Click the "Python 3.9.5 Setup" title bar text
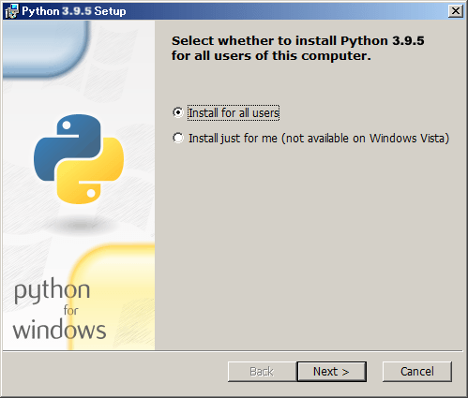Image resolution: width=468 pixels, height=398 pixels. 74,11
